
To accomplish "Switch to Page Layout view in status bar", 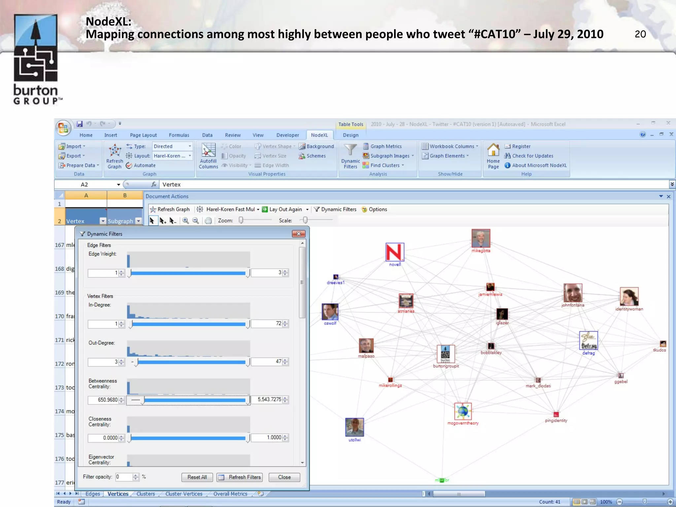I will tap(585, 502).
